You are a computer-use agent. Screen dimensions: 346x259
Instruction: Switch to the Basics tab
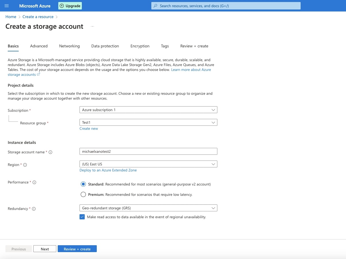[x=13, y=46]
